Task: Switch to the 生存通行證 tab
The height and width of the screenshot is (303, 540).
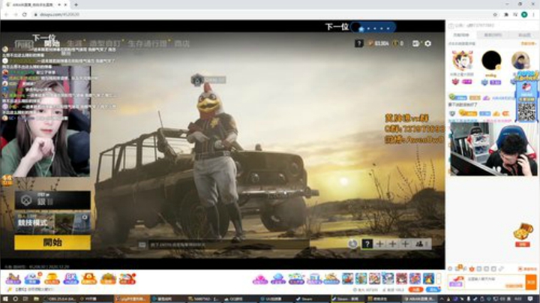Action: pos(147,43)
